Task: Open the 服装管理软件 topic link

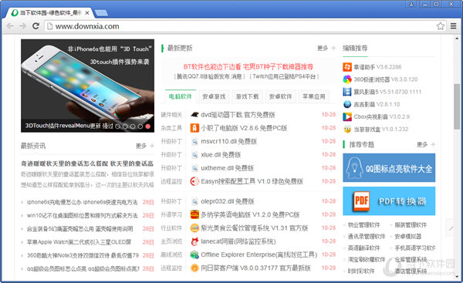Action: pos(411,225)
